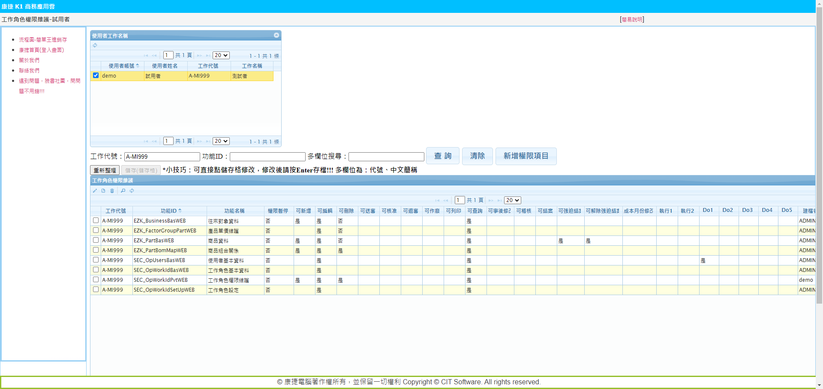Check the EZK_BusinessBasWEB row checkbox
This screenshot has height=389, width=823.
[96, 220]
